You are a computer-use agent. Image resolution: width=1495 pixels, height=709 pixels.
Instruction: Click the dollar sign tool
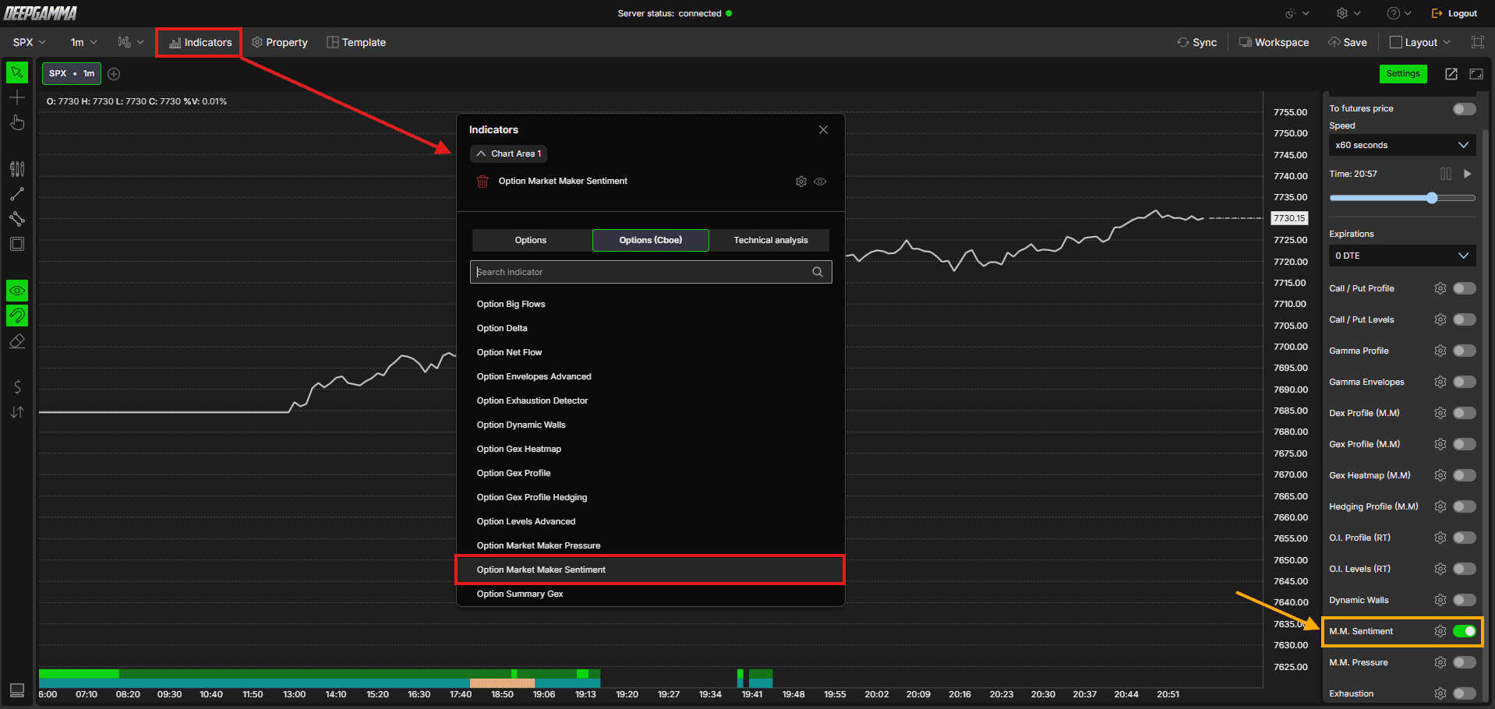(x=17, y=387)
